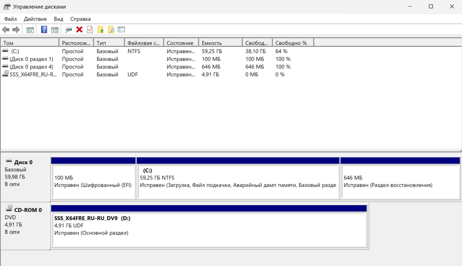Screen dimensions: 462x266
Task: Open the Файл menu
Action: [x=10, y=19]
